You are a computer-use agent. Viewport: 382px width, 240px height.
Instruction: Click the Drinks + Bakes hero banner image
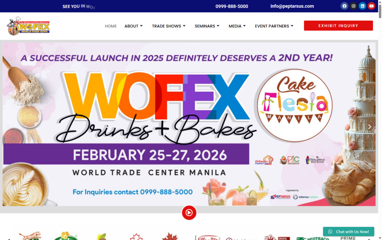189,124
